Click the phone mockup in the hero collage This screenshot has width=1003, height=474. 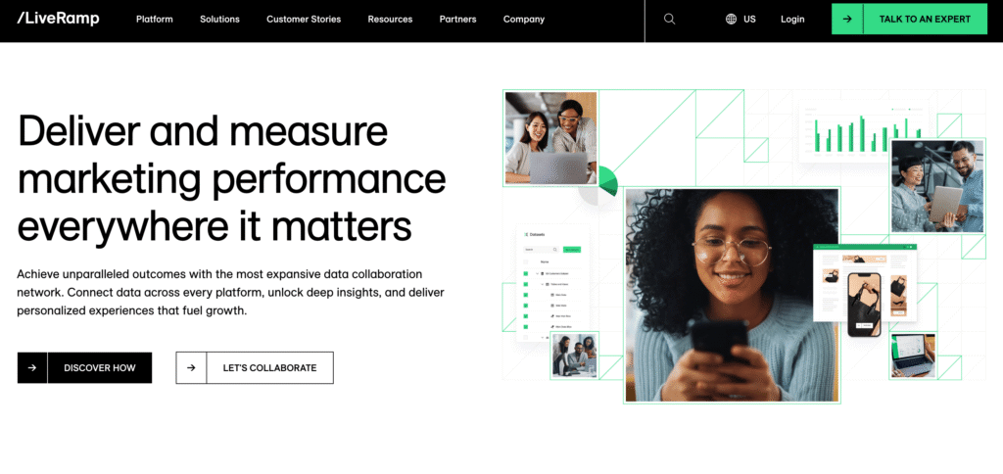click(x=864, y=305)
